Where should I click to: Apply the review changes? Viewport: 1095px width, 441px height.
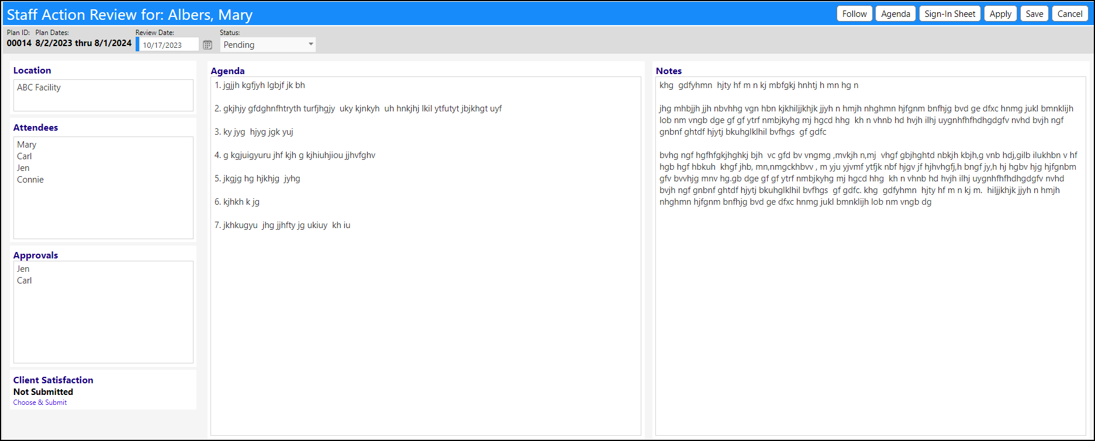point(1000,14)
